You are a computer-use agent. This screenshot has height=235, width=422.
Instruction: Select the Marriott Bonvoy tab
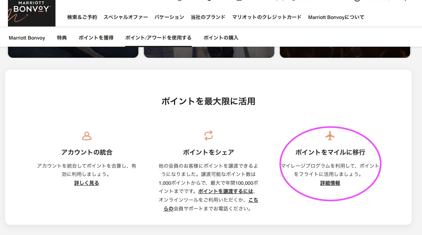pos(27,38)
